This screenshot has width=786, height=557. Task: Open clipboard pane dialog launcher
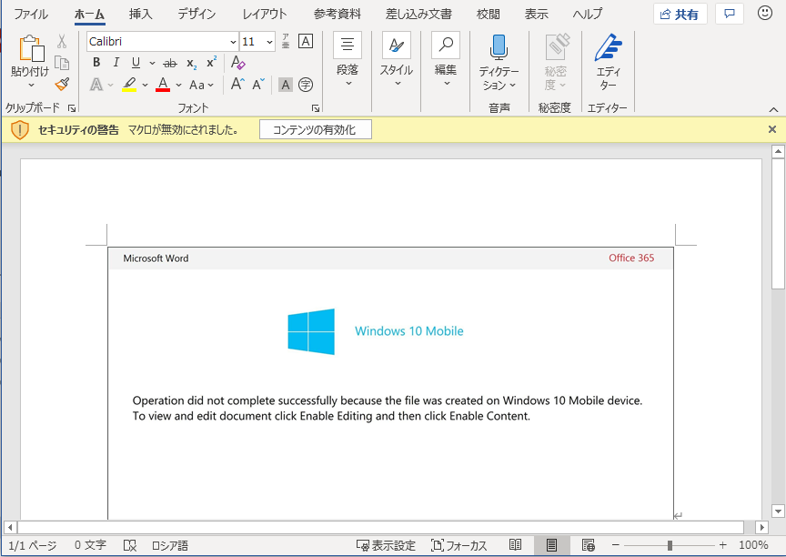click(x=72, y=107)
